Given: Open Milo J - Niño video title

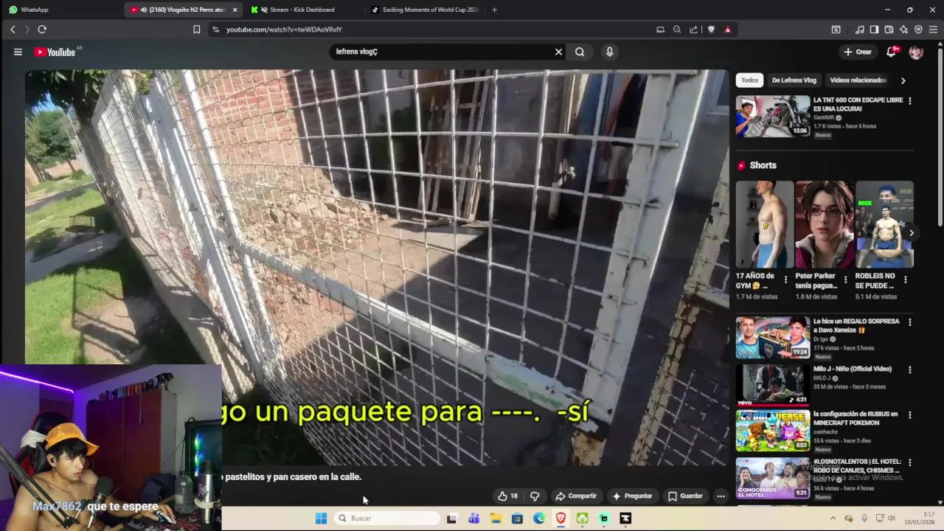Looking at the screenshot, I should point(853,369).
